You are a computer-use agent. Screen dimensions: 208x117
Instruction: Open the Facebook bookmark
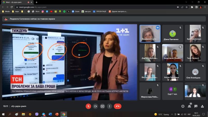coord(47,11)
